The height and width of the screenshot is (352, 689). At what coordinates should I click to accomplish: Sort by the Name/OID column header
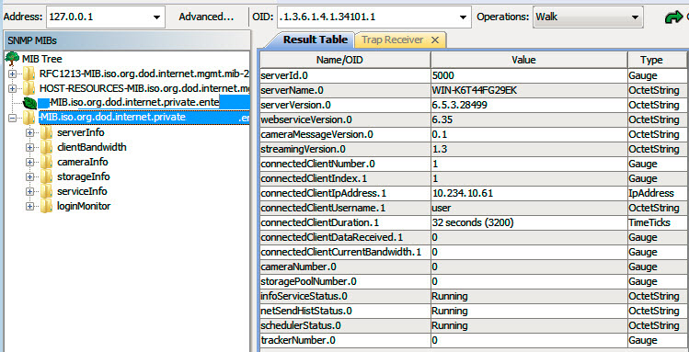pos(345,60)
